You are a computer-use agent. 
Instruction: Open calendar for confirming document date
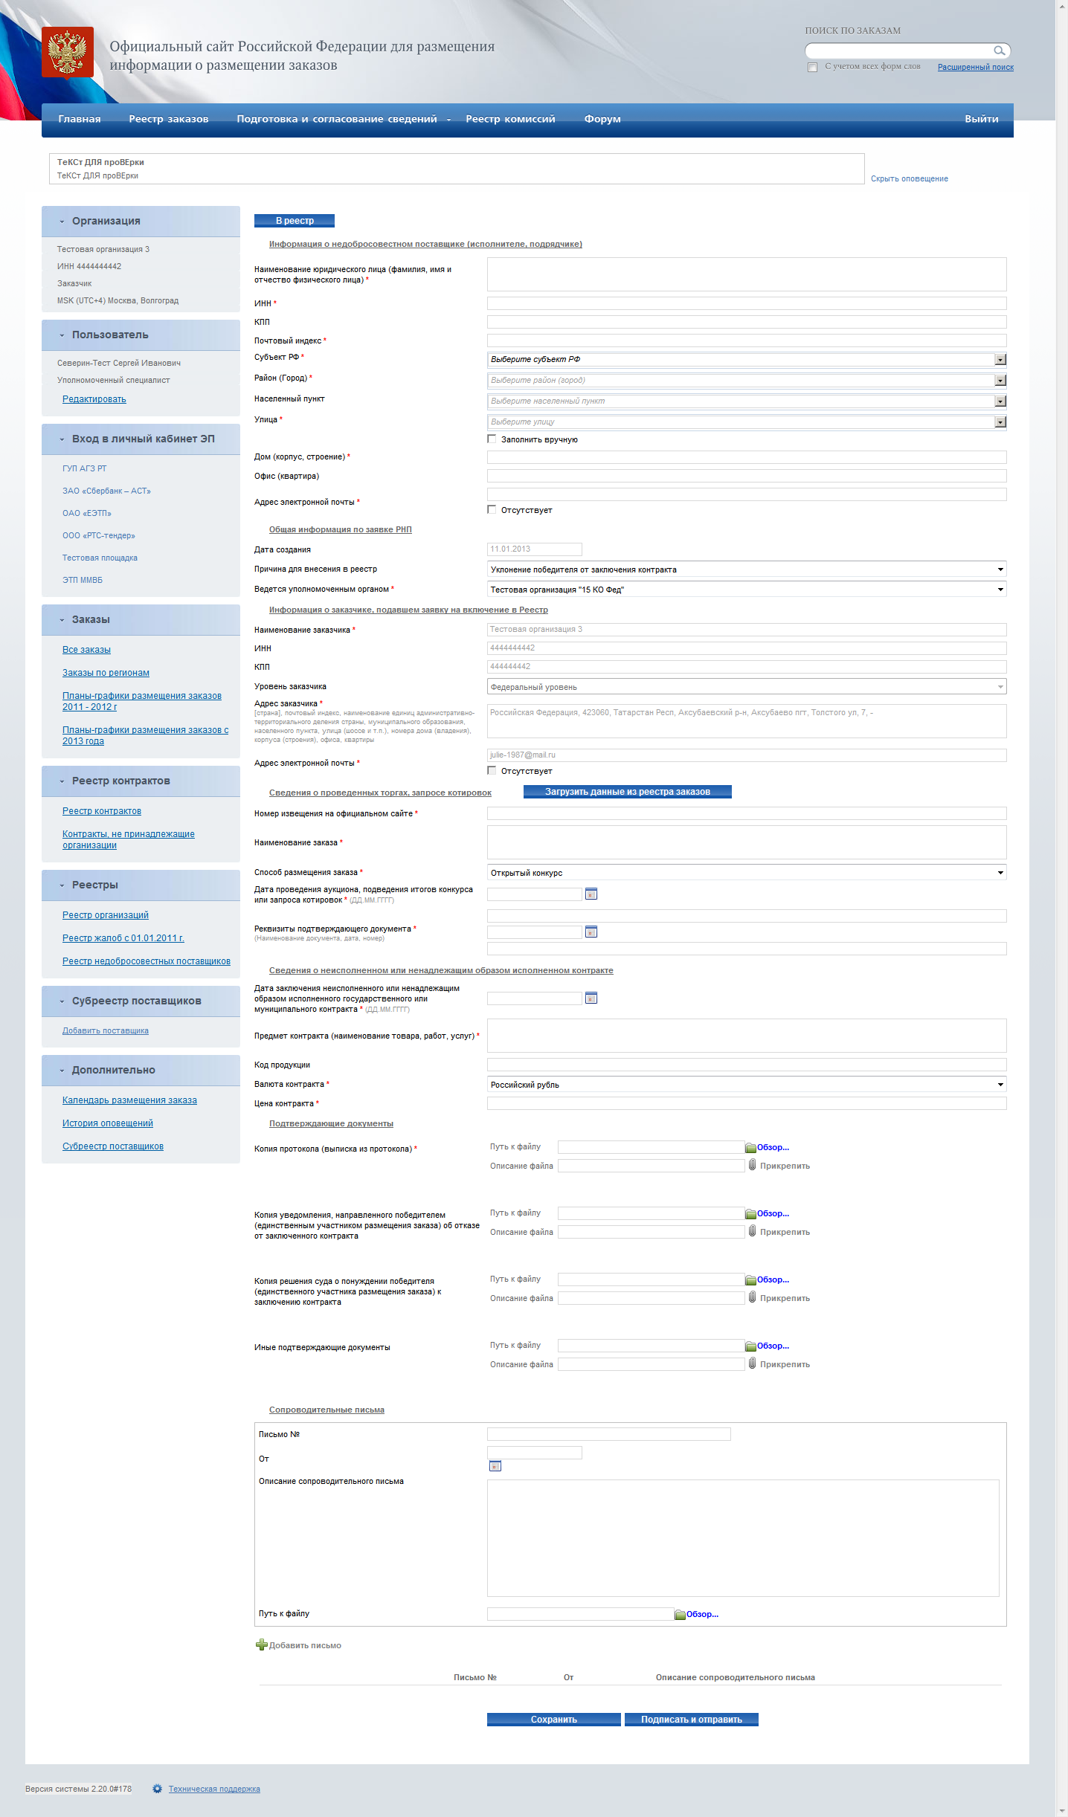(591, 932)
